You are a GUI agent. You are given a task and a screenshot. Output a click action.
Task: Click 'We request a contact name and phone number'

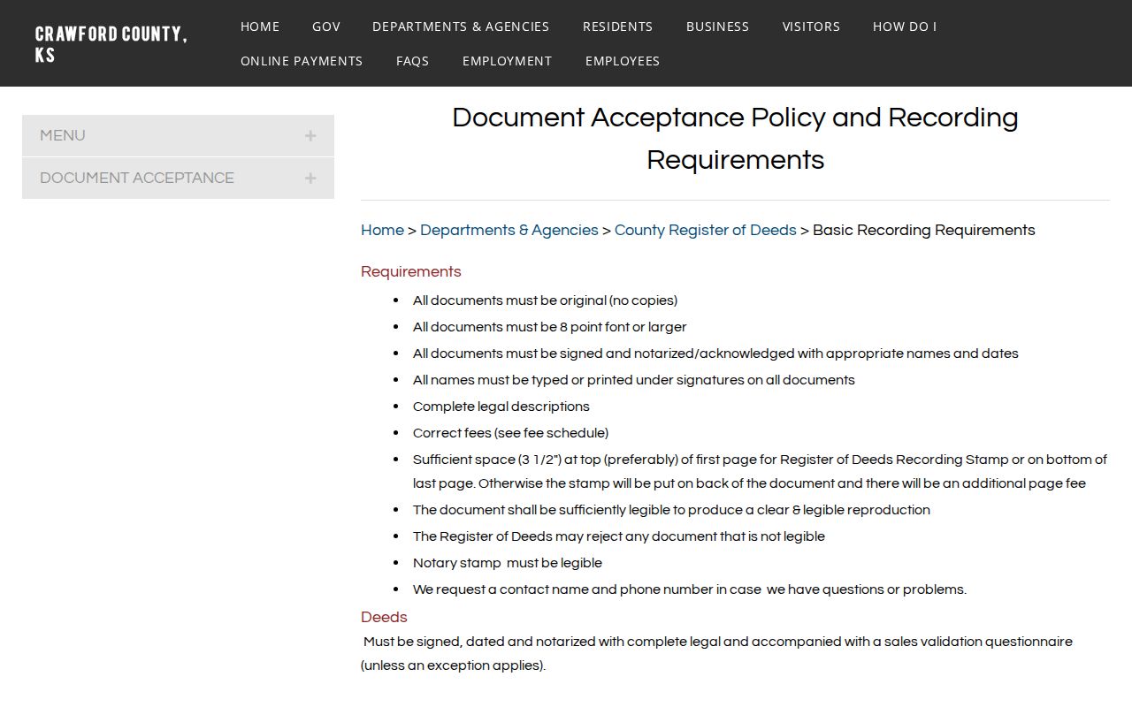(689, 589)
